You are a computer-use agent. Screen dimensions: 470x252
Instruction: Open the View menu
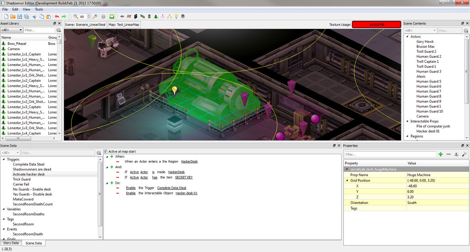coord(26,9)
